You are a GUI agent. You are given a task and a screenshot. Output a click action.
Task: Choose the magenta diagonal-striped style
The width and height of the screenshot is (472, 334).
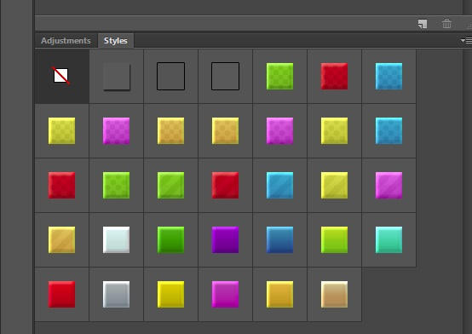[389, 185]
